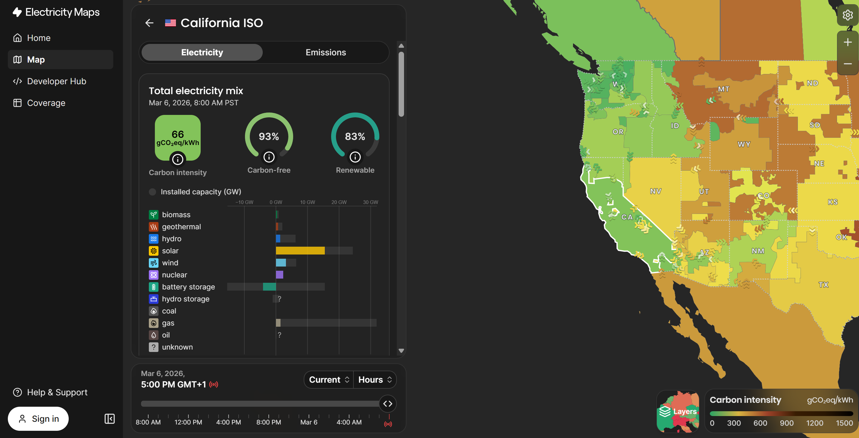859x438 pixels.
Task: Click the Renewable gauge info toggle
Action: (355, 157)
